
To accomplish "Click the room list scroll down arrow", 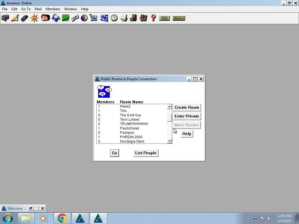I will (169, 141).
